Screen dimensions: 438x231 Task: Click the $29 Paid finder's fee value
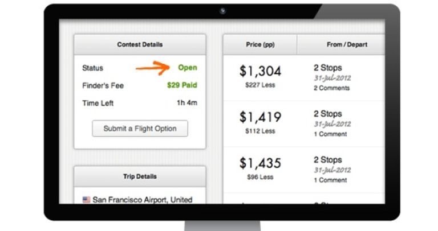(182, 85)
